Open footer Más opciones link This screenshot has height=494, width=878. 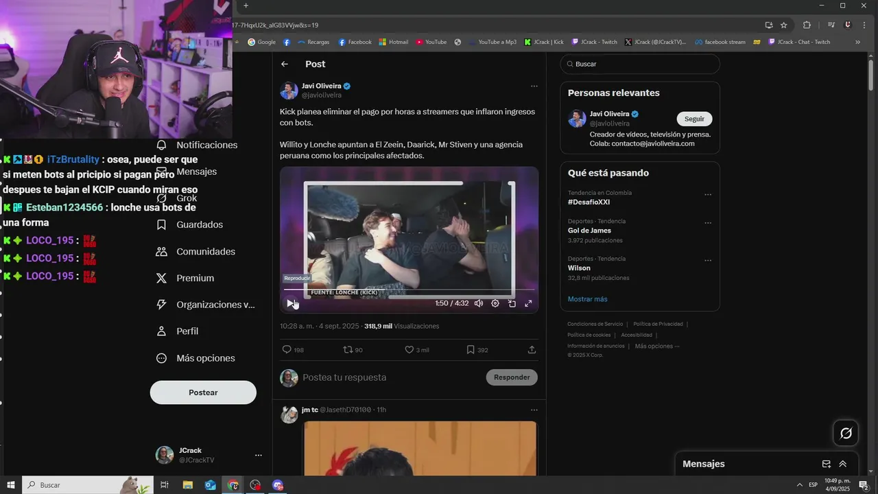click(x=657, y=346)
